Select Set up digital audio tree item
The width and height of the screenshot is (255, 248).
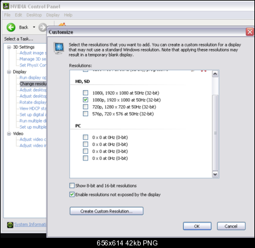(33, 115)
